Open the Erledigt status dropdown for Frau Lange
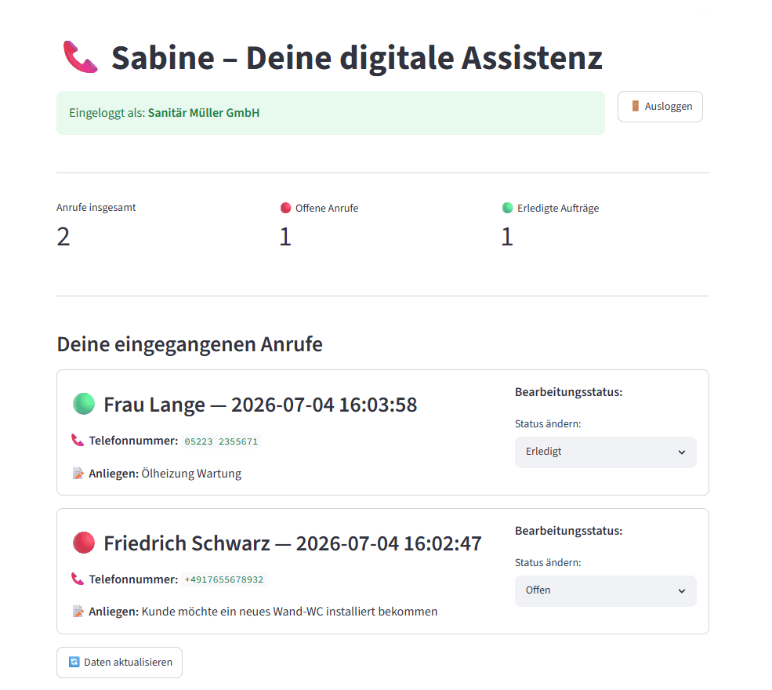The height and width of the screenshot is (690, 772). [x=606, y=452]
